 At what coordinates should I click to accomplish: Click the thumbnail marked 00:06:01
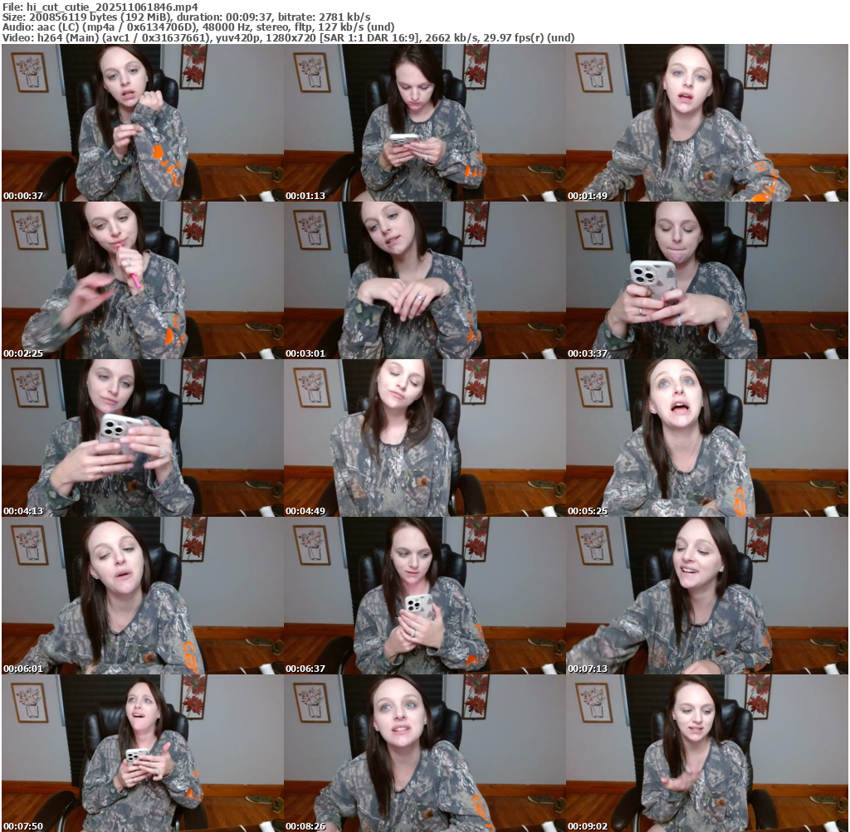(x=142, y=596)
